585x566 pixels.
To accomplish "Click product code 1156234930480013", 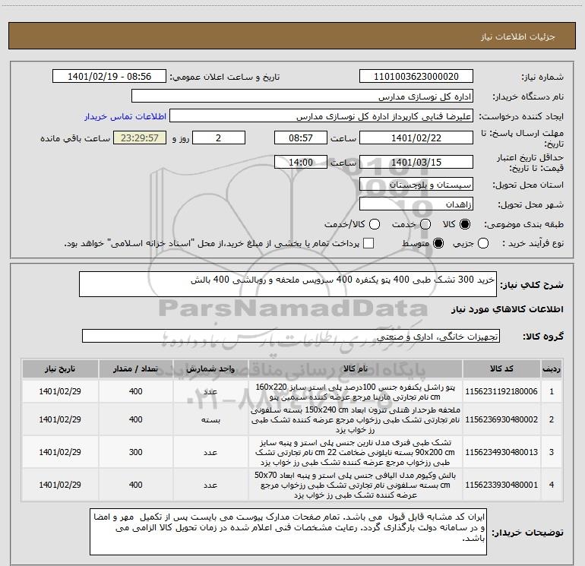I will tap(501, 452).
